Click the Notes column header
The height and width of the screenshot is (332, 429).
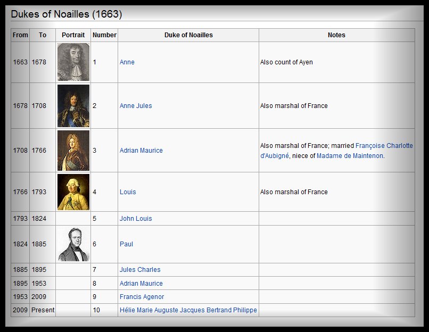point(336,35)
